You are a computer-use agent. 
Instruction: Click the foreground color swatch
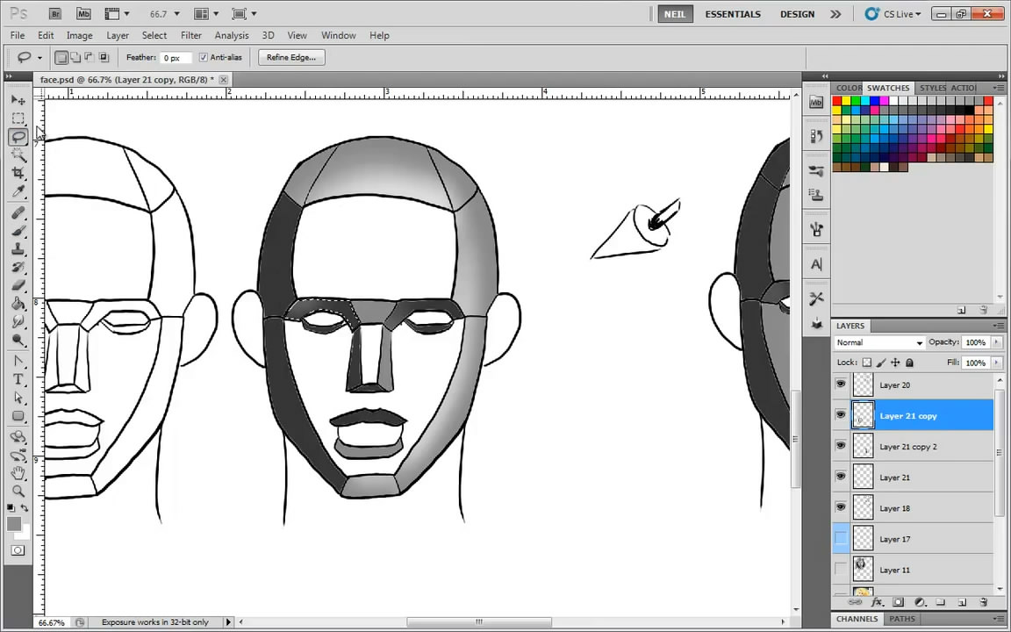[x=14, y=524]
